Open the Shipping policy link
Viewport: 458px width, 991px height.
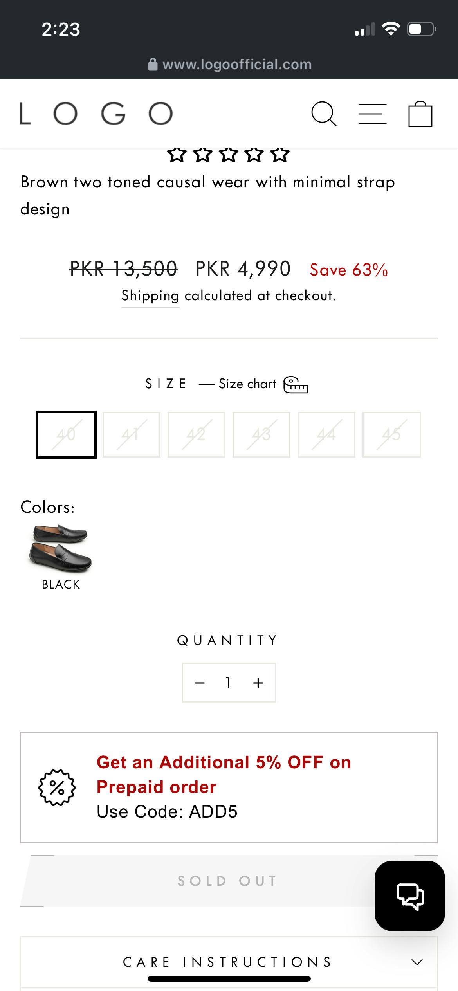tap(150, 296)
